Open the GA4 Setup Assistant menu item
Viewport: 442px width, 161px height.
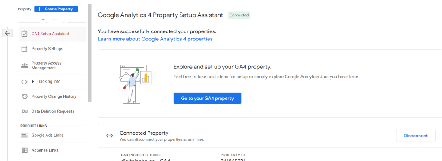pos(52,34)
